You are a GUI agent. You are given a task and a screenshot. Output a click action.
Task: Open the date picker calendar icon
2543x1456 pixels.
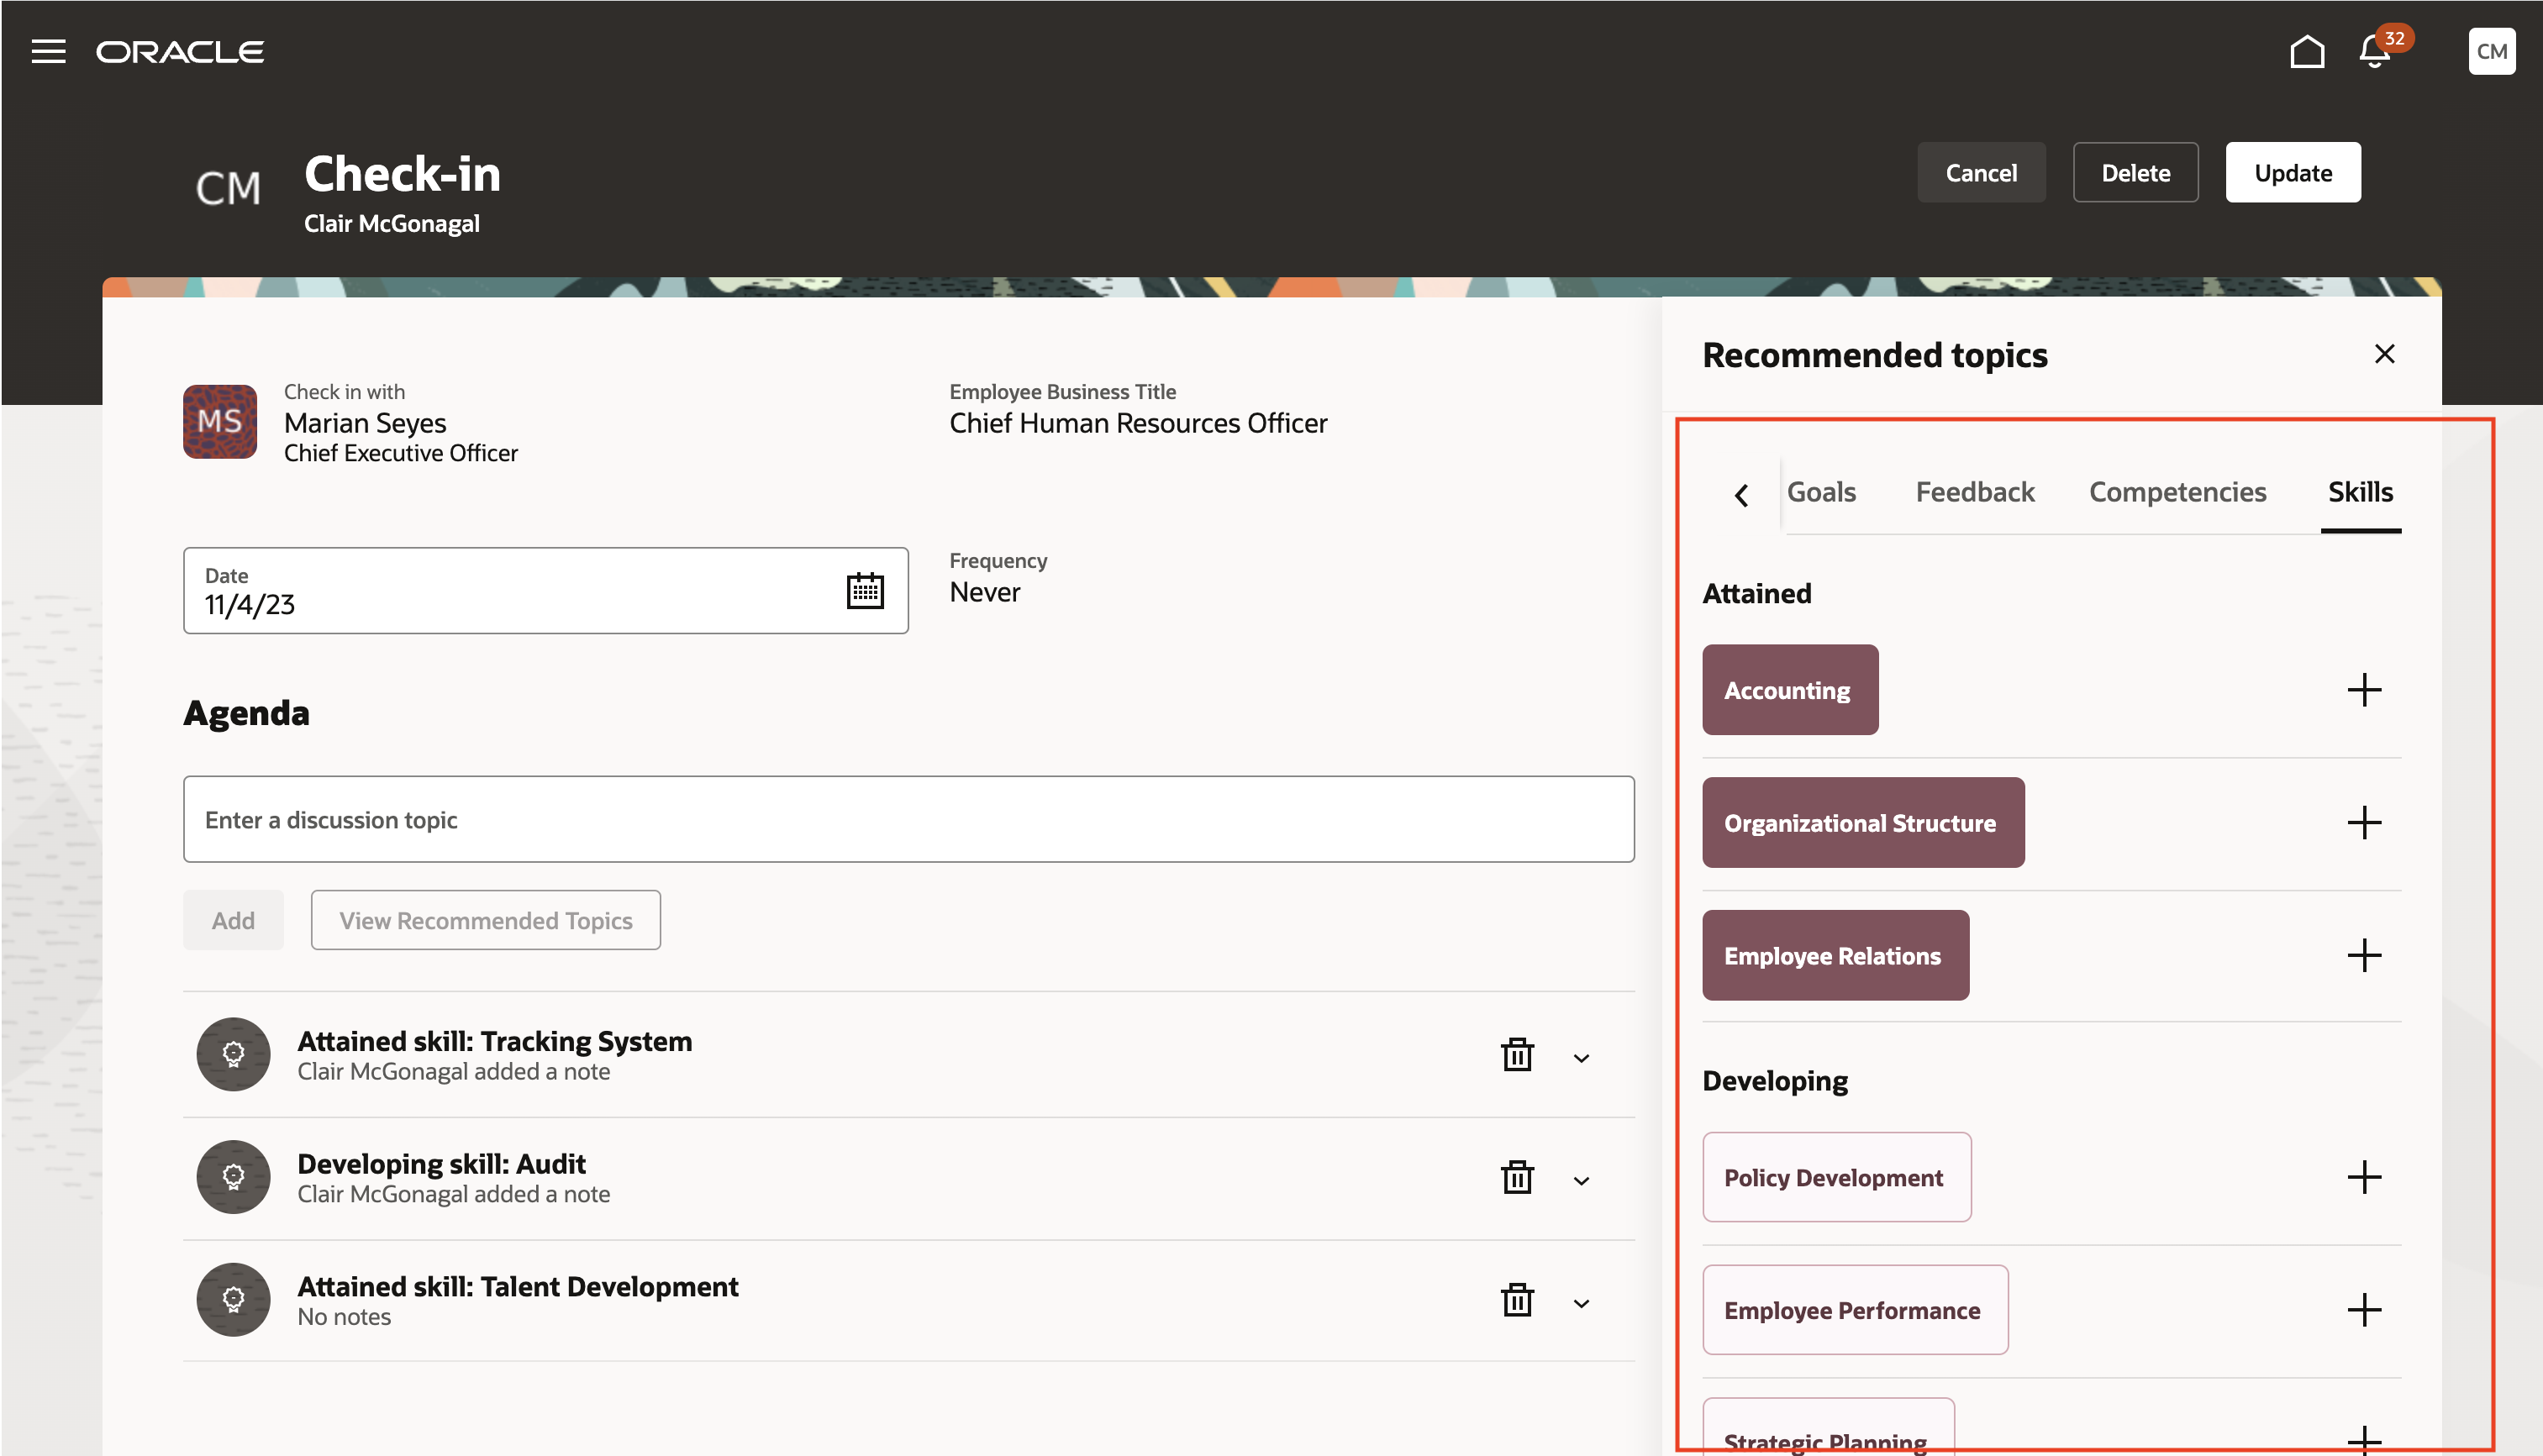point(865,590)
